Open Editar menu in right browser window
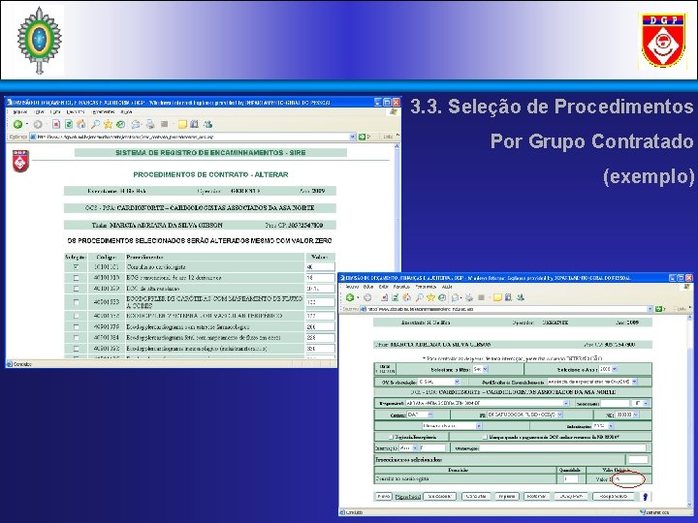The width and height of the screenshot is (698, 523). click(x=368, y=287)
